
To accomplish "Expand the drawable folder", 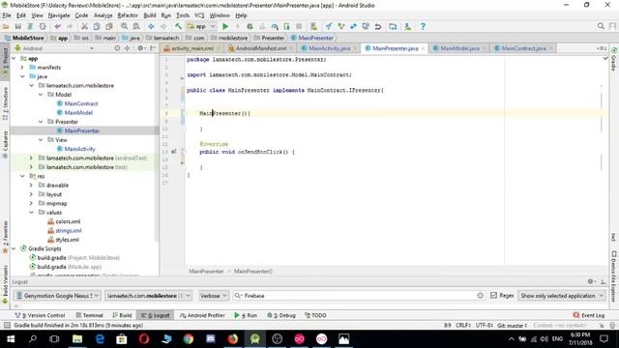I will [x=31, y=185].
